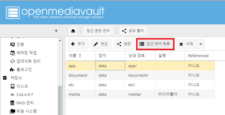Sort by Referenced column header
225x115 pixels.
click(x=200, y=56)
